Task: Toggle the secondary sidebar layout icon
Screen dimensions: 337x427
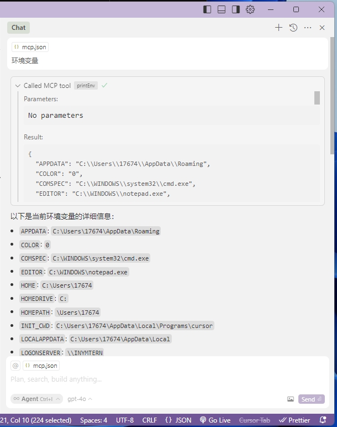Action: coord(236,9)
